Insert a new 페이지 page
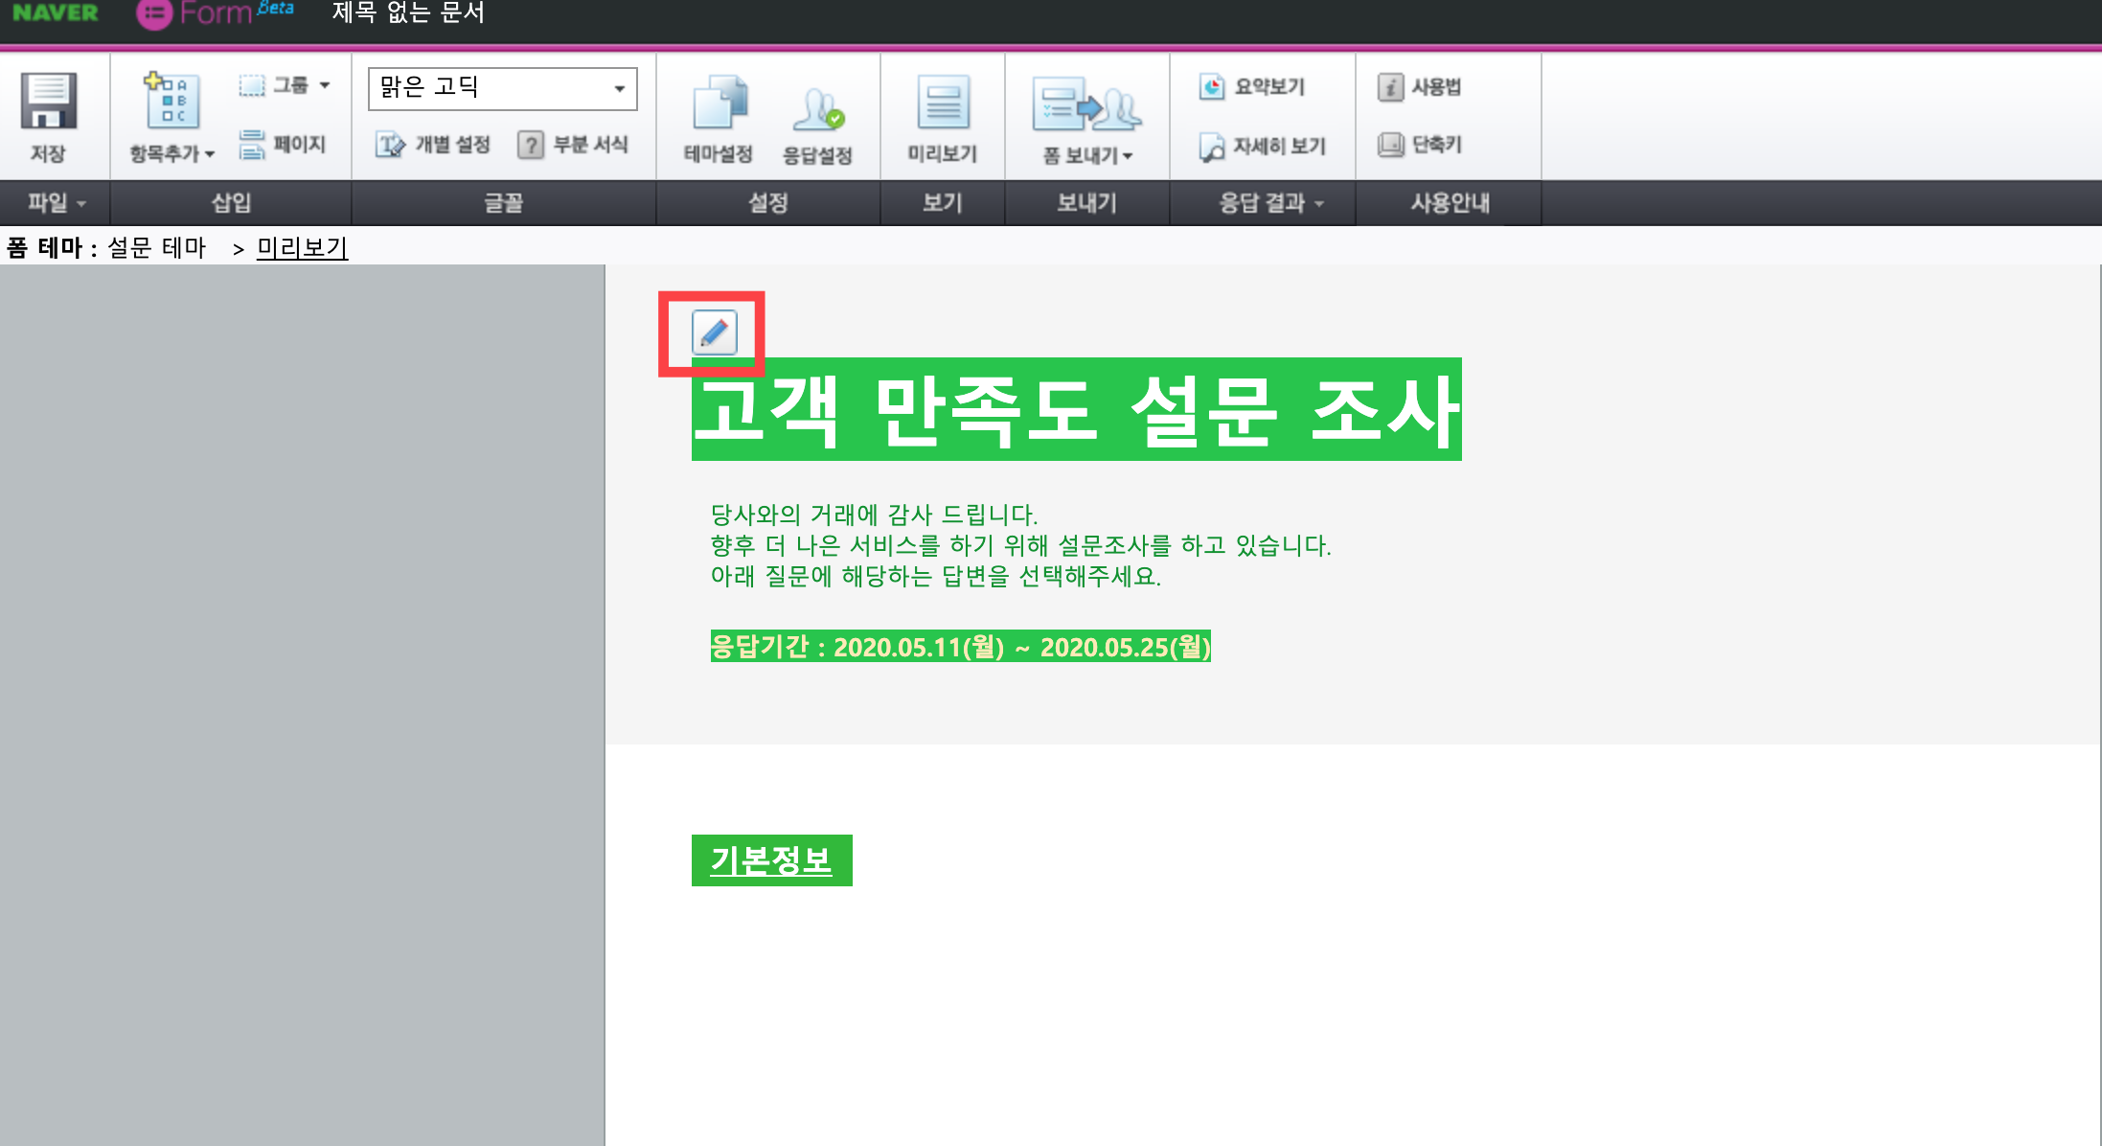Screen dimensions: 2102x1146 click(283, 145)
